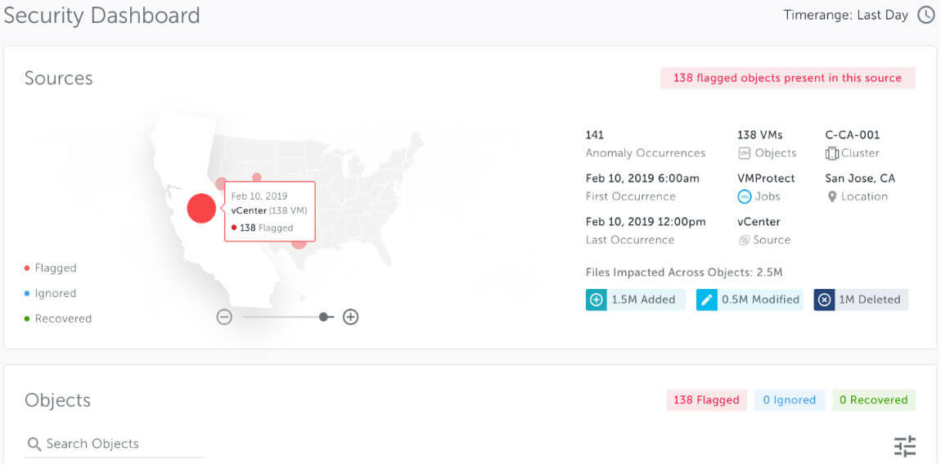941x465 pixels.
Task: Open the Timerange: Last Day selector
Action: tap(846, 15)
